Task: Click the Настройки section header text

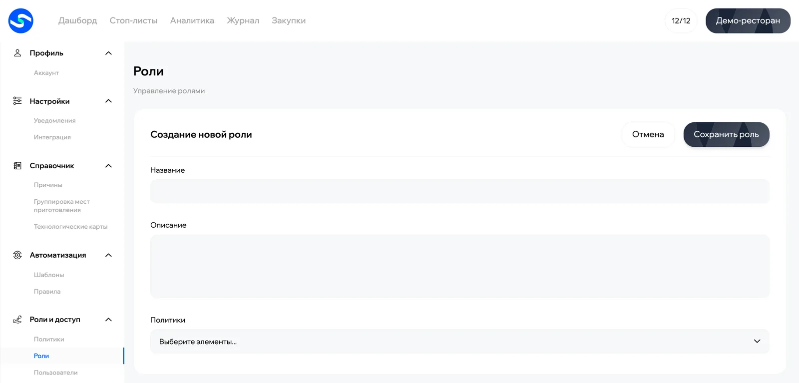Action: pos(49,101)
